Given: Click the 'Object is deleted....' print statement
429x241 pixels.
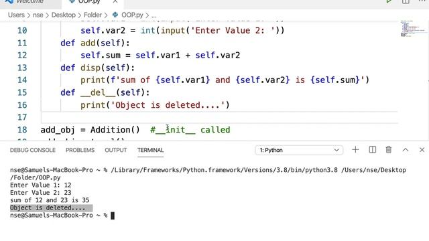Looking at the screenshot, I should (155, 105).
